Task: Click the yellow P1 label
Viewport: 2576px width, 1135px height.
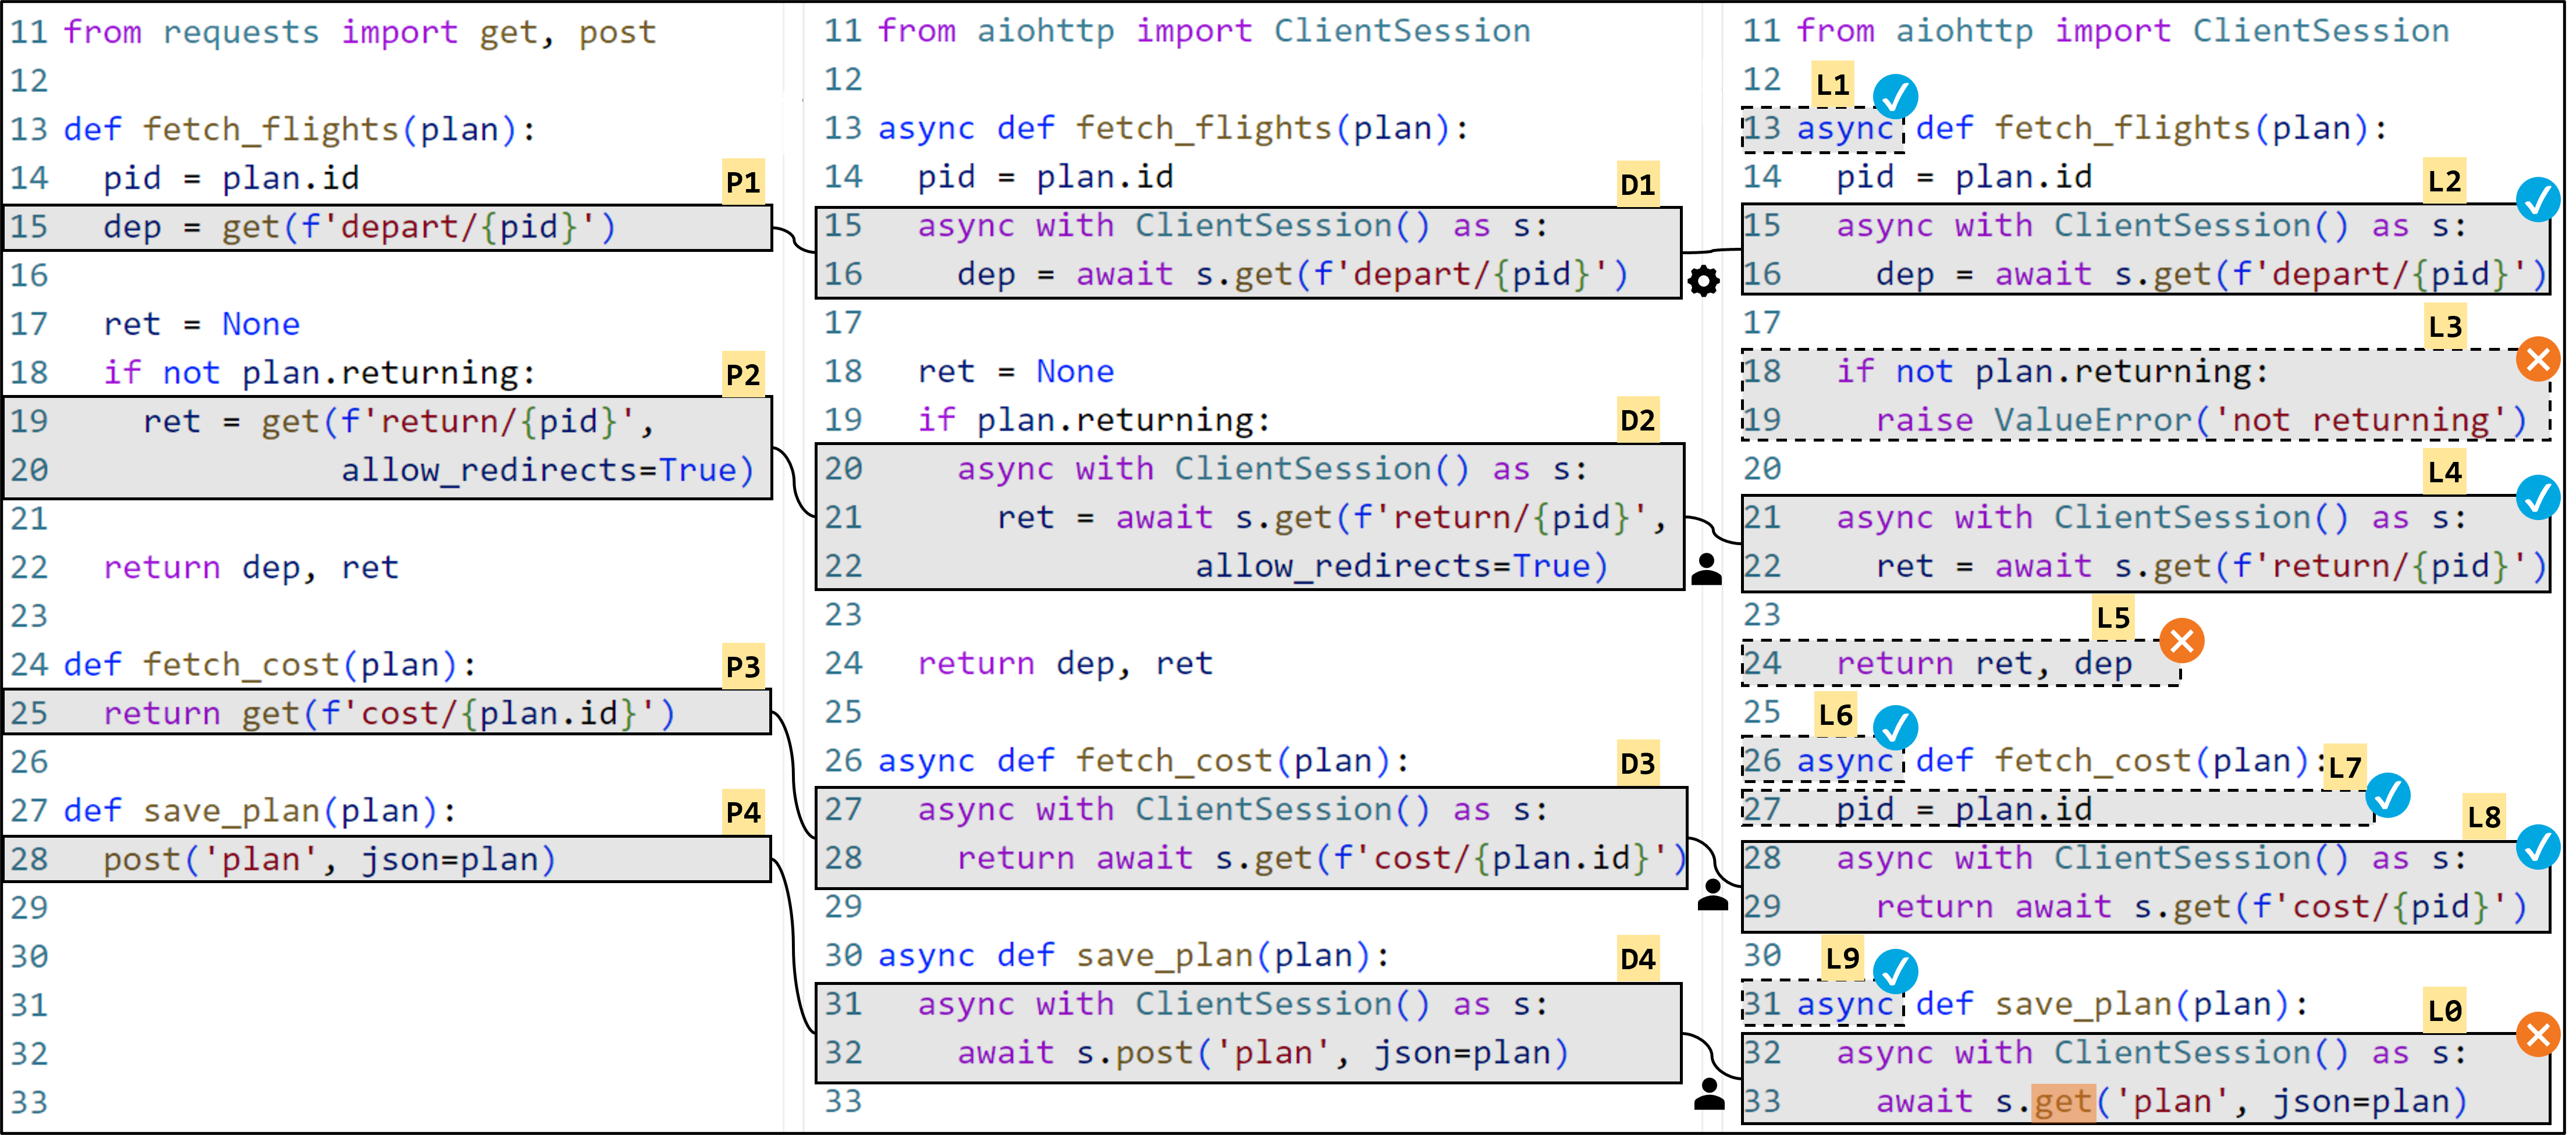Action: pos(743,182)
